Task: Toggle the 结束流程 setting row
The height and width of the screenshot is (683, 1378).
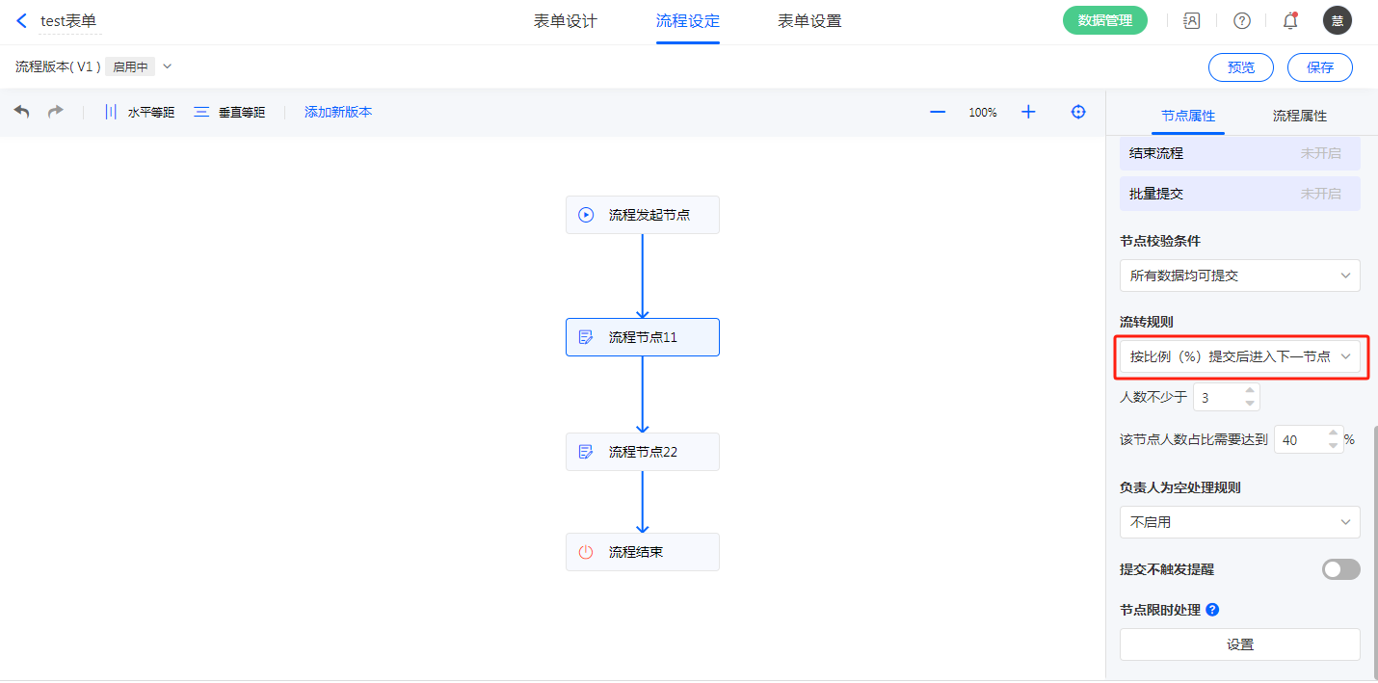Action: [x=1239, y=153]
